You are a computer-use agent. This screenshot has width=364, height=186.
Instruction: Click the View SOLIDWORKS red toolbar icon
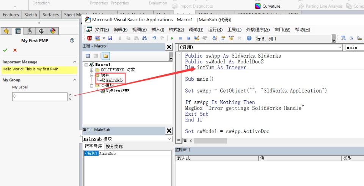(89, 38)
